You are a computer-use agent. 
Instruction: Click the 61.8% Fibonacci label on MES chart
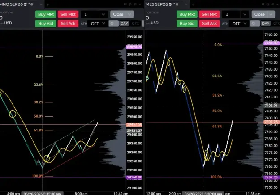(217, 127)
